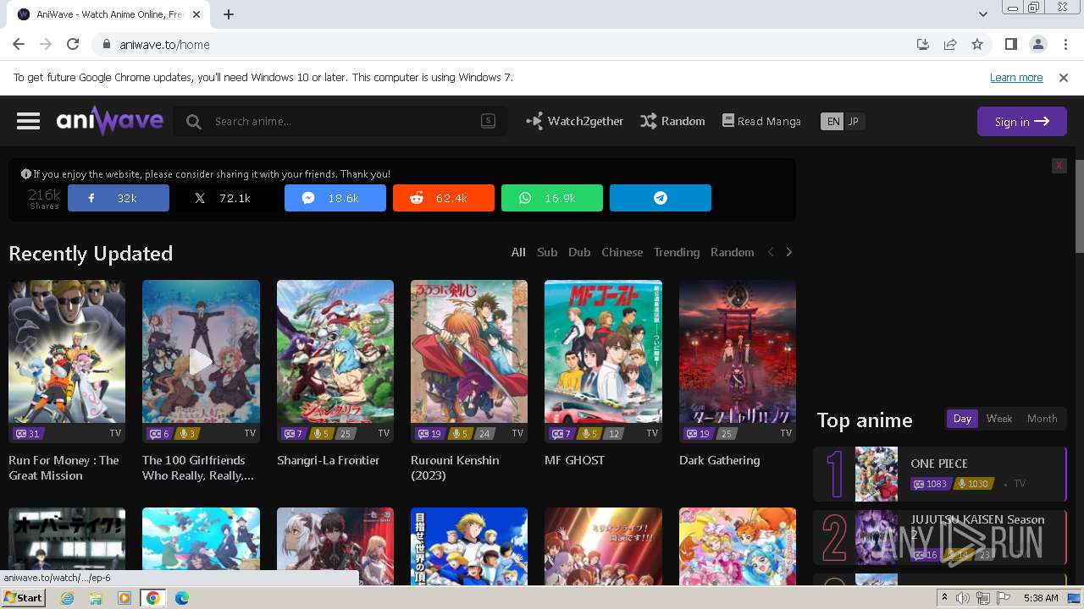Click Shangri-La Frontier sub episode badge
Screen dimensions: 1084x609
(293, 433)
